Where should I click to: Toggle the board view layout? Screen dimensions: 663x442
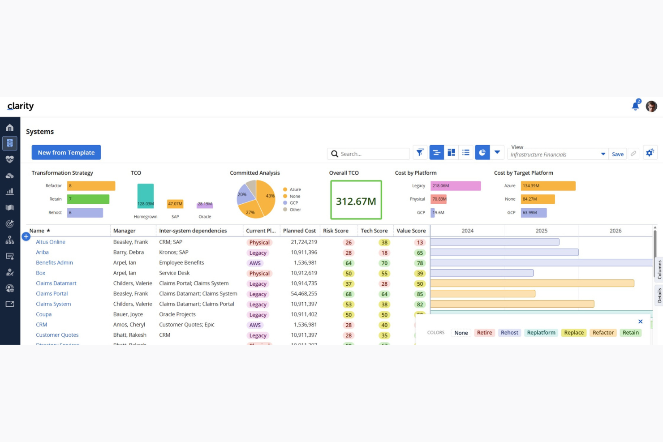pos(451,153)
